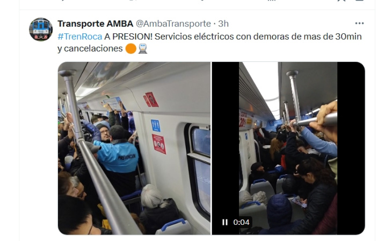The height and width of the screenshot is (241, 392).
Task: Click the tweet text about demoras
Action: point(209,42)
